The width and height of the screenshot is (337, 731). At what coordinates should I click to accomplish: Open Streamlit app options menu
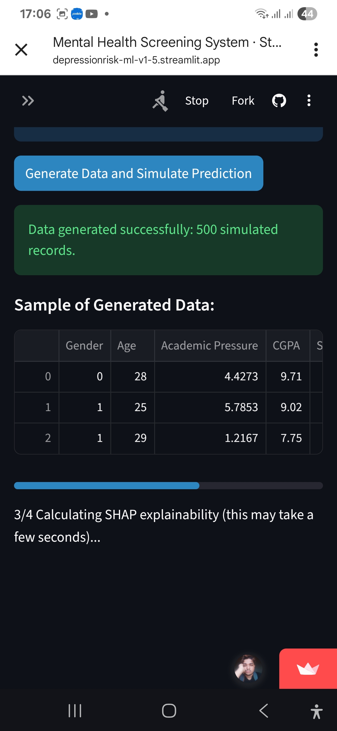pyautogui.click(x=309, y=101)
